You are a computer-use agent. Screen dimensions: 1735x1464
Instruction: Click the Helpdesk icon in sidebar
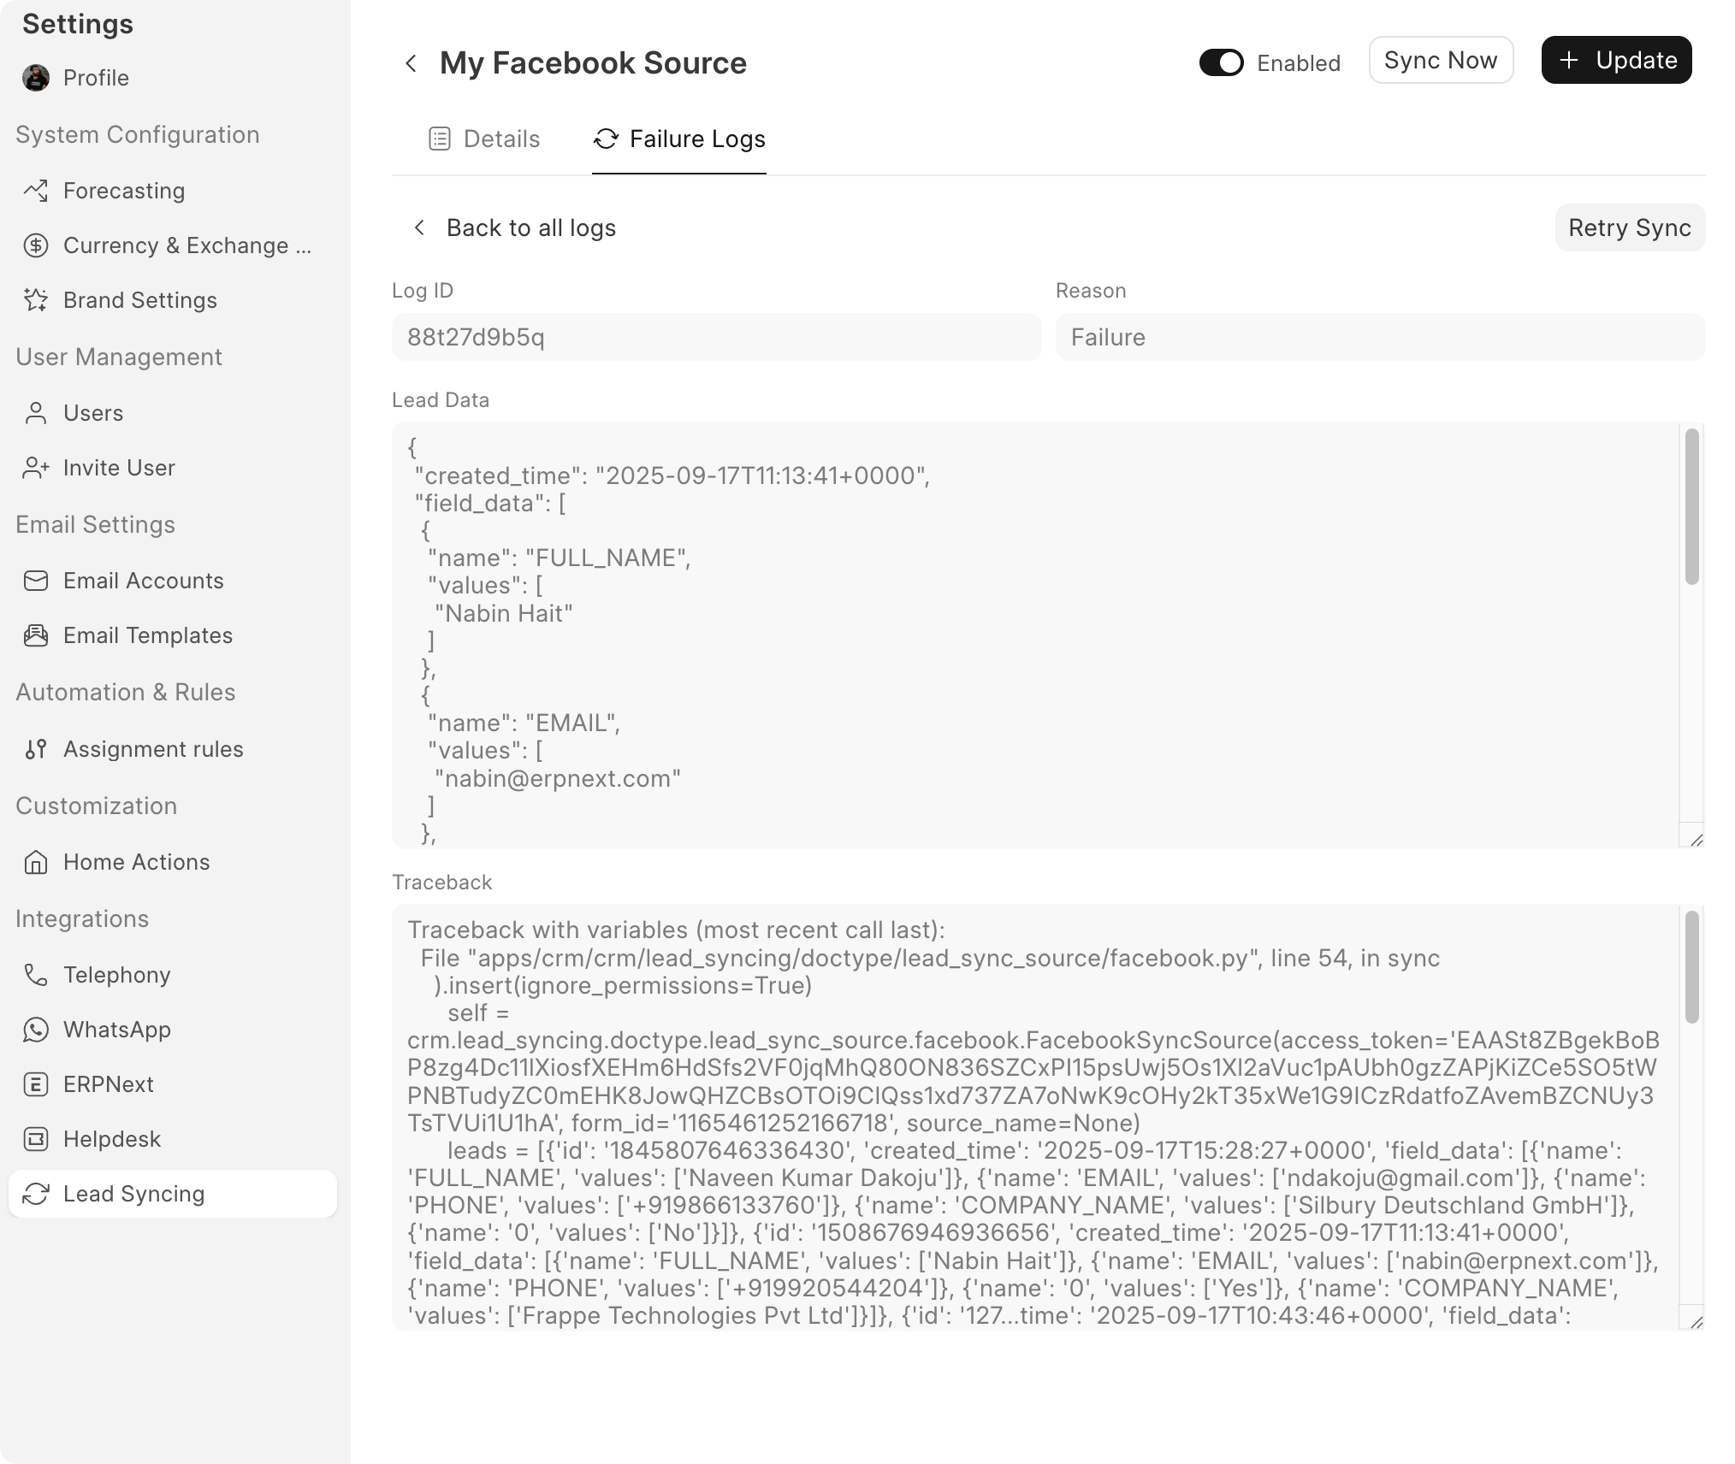click(x=35, y=1139)
